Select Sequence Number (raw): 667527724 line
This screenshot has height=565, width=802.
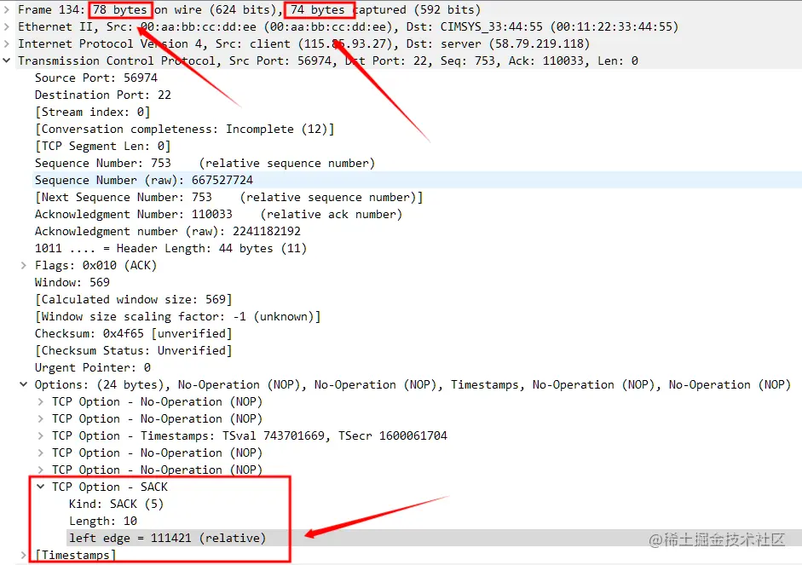click(144, 180)
